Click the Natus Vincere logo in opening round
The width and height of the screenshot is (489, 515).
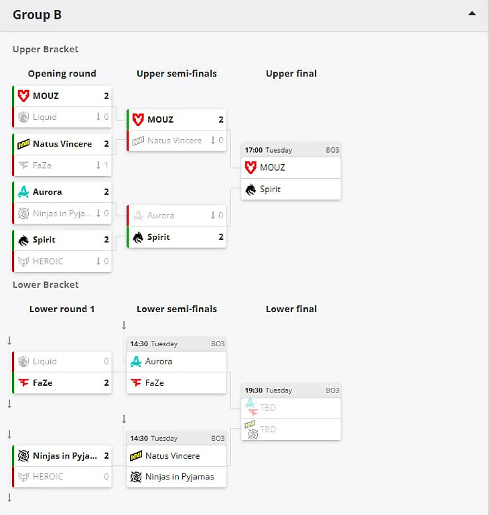[x=23, y=144]
